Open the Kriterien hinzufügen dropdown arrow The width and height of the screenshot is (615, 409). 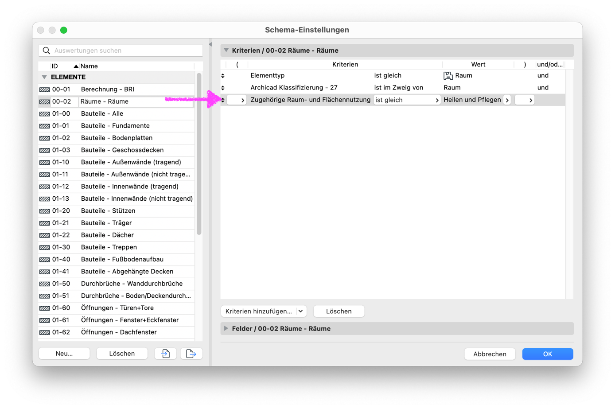[x=301, y=312]
